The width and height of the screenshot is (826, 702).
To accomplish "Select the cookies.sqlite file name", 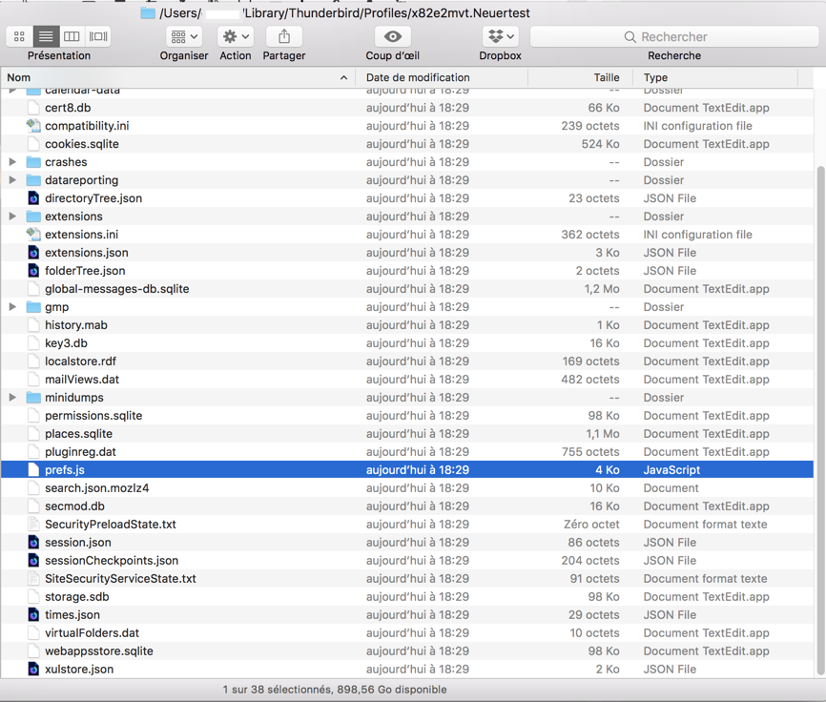I will (x=82, y=144).
